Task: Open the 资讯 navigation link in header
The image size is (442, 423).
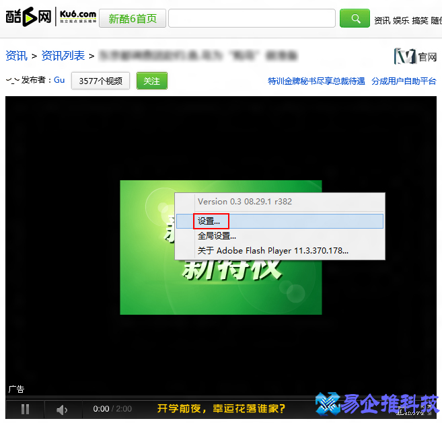Action: tap(382, 21)
